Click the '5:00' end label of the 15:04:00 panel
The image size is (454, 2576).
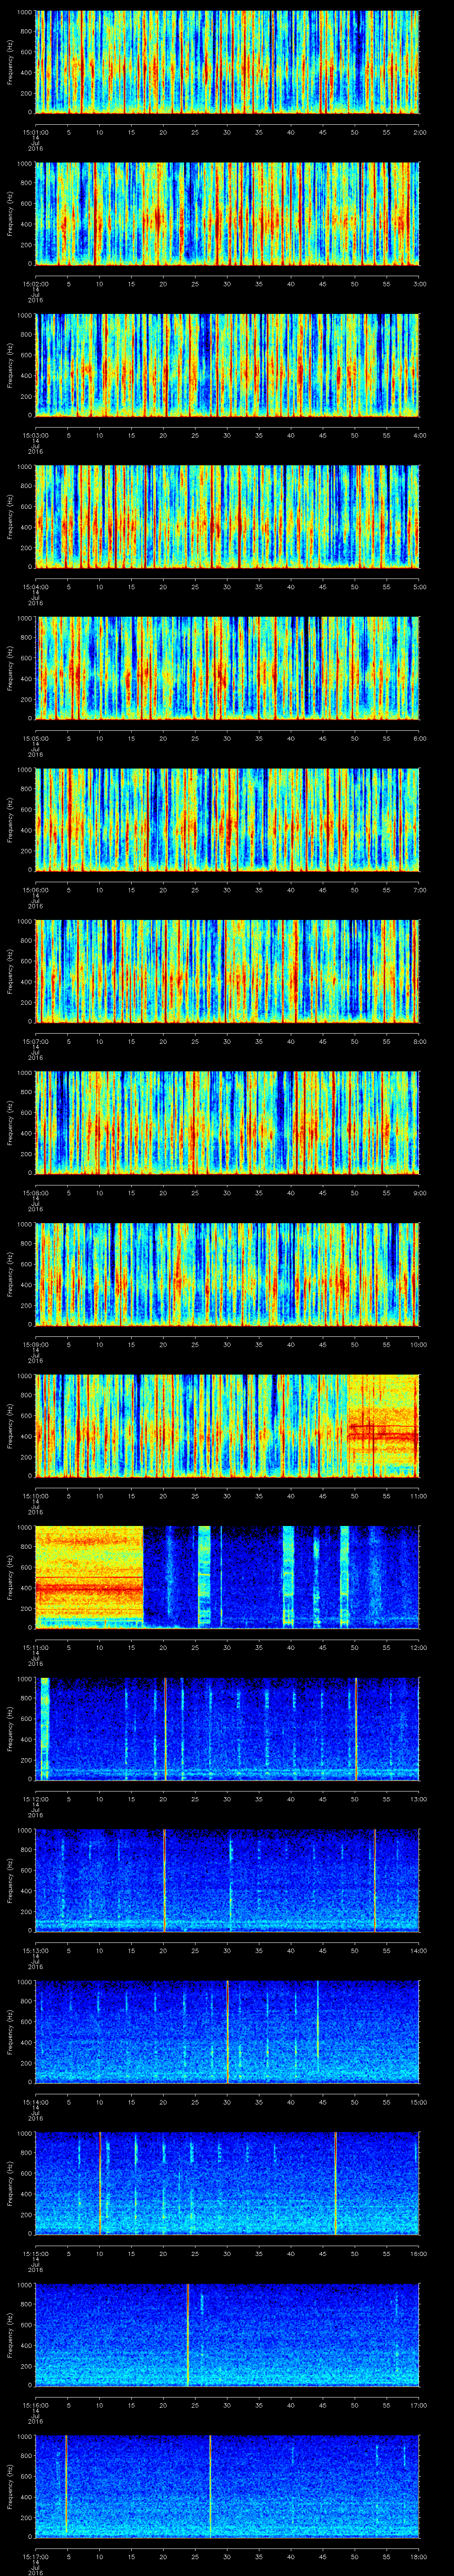pyautogui.click(x=419, y=586)
